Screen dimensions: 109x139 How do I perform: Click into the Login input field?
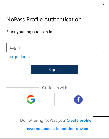[55, 47]
